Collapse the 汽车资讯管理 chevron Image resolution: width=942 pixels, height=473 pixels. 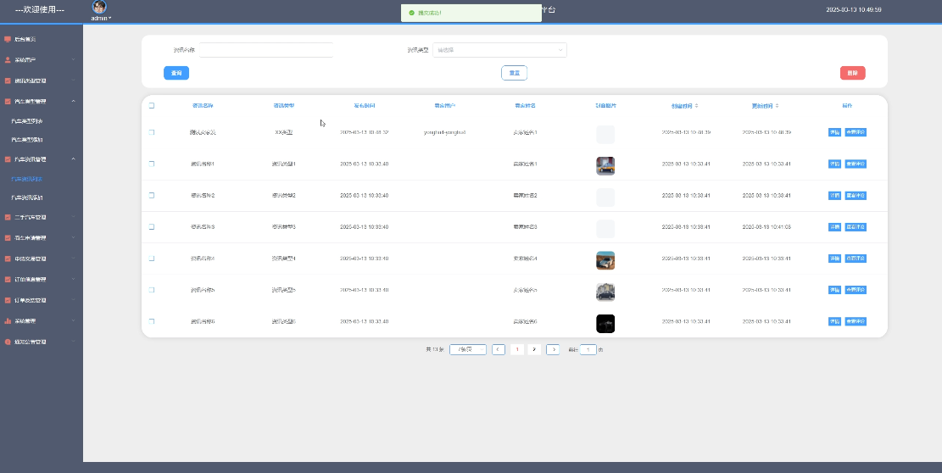point(73,159)
